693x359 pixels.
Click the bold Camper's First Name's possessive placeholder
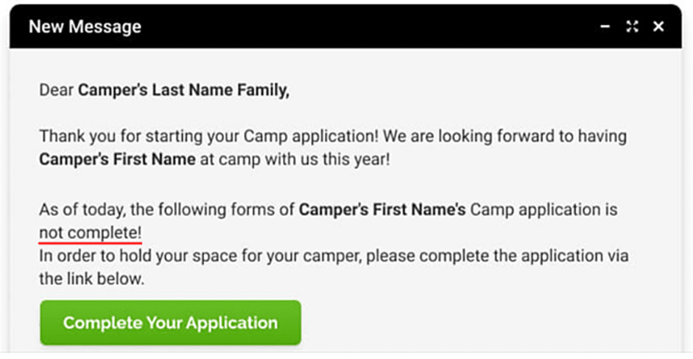381,210
